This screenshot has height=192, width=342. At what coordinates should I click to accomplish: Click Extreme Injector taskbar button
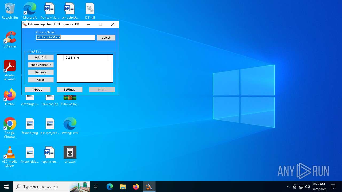coord(149,187)
